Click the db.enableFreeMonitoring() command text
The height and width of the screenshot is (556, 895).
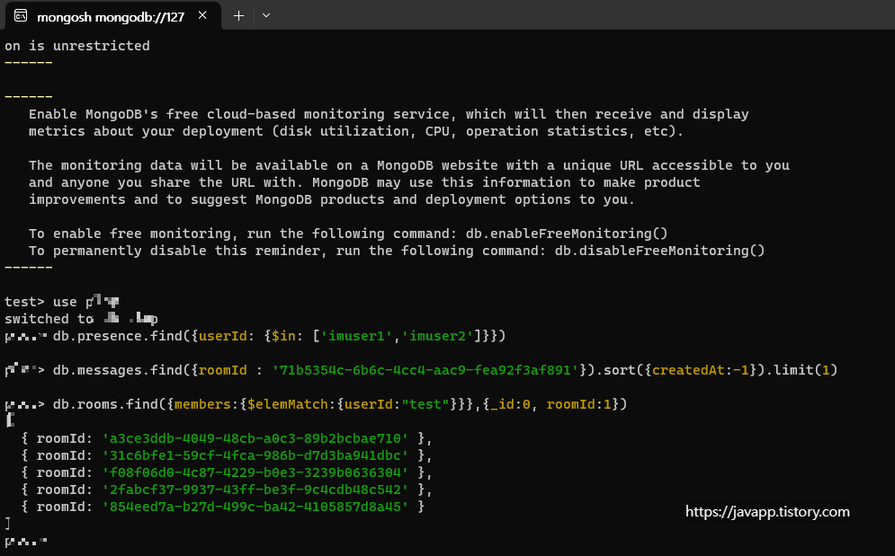coord(566,234)
